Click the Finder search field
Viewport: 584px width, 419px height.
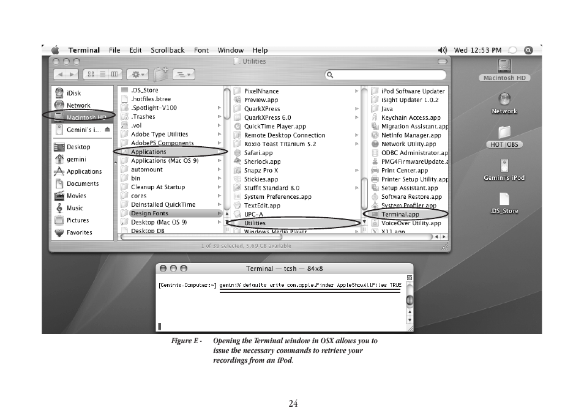pos(386,75)
